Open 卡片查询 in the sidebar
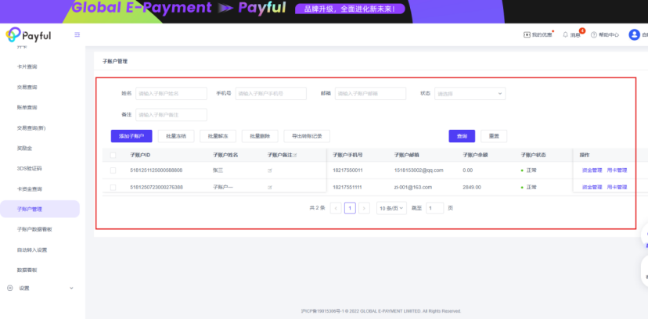The image size is (648, 319). click(27, 66)
